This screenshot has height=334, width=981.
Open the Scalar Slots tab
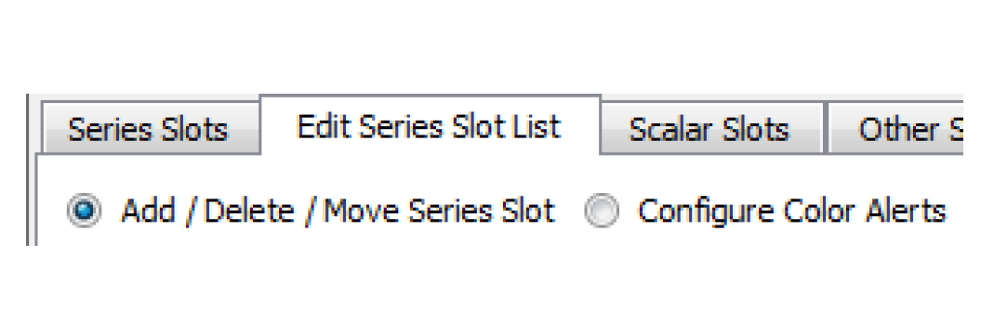[709, 129]
